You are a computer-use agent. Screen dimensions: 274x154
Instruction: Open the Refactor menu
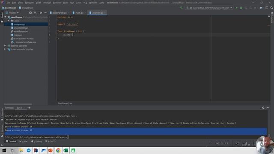[x=57, y=3]
